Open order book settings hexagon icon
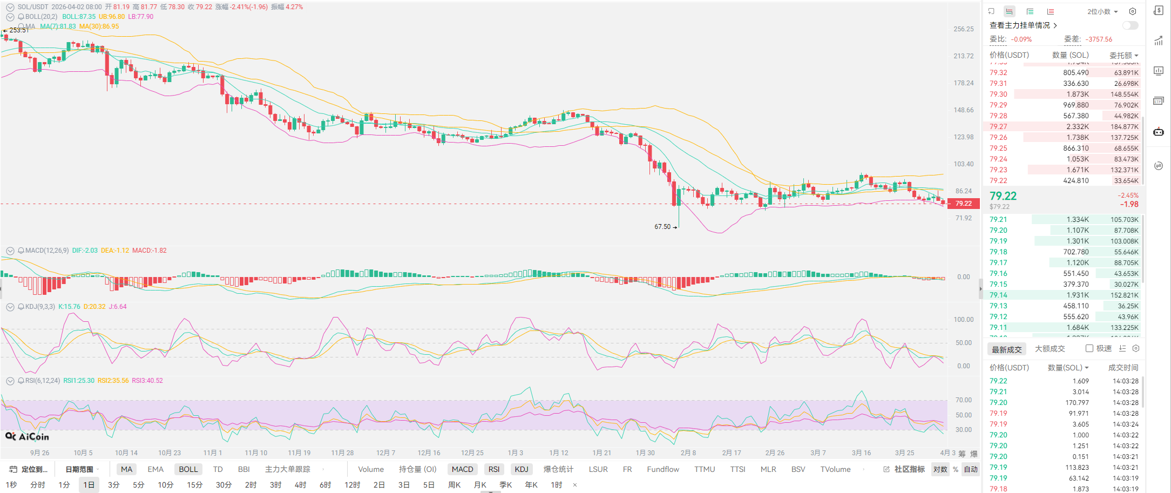The width and height of the screenshot is (1171, 493). point(1133,11)
